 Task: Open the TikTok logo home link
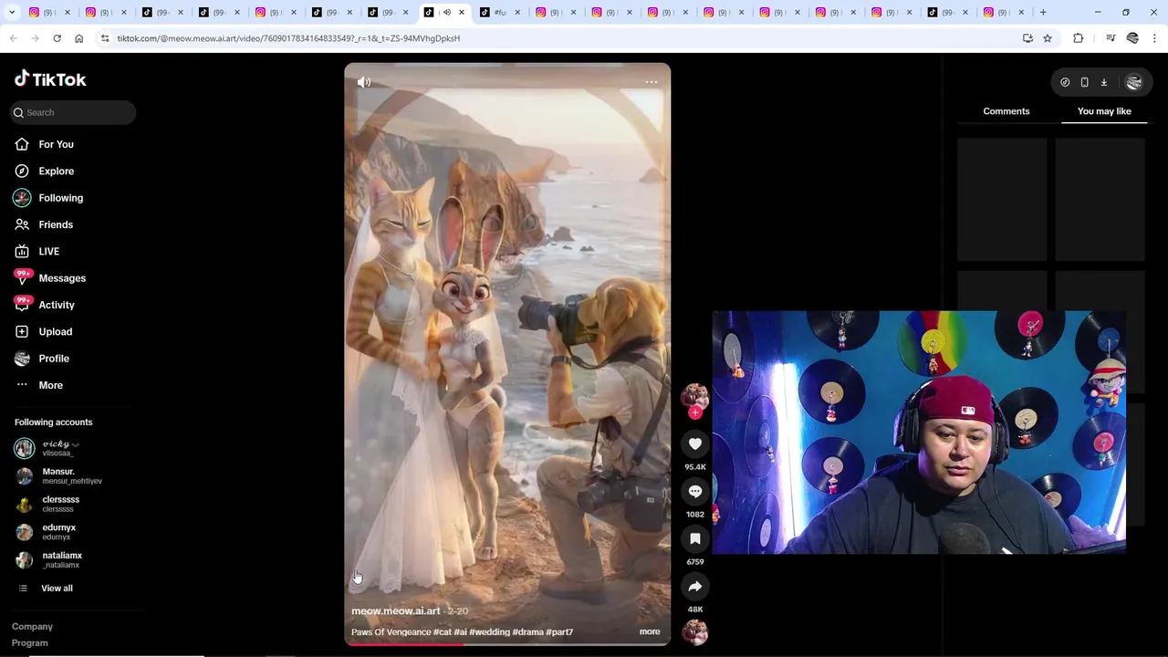click(x=50, y=79)
